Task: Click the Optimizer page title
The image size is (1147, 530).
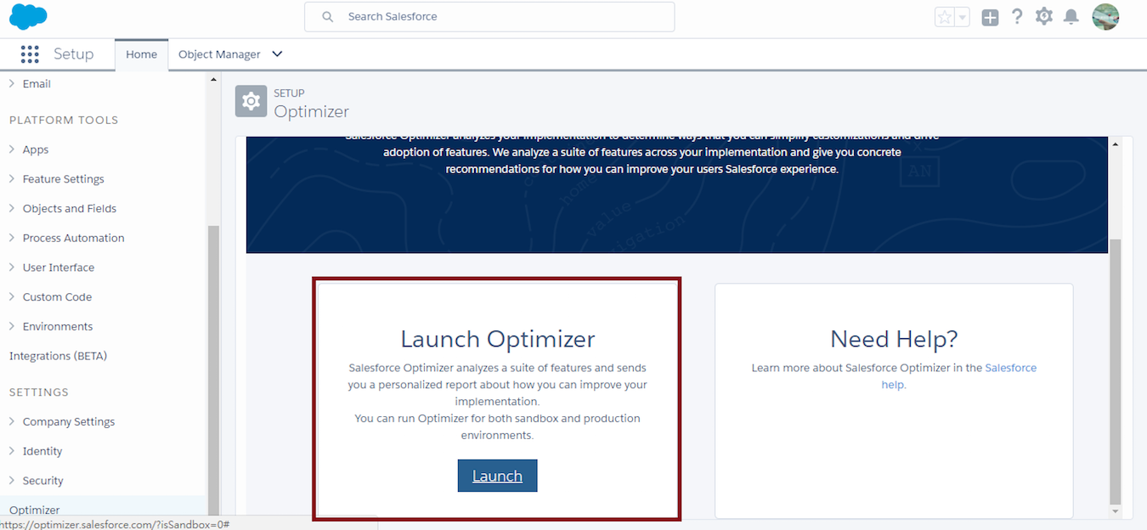Action: tap(311, 111)
